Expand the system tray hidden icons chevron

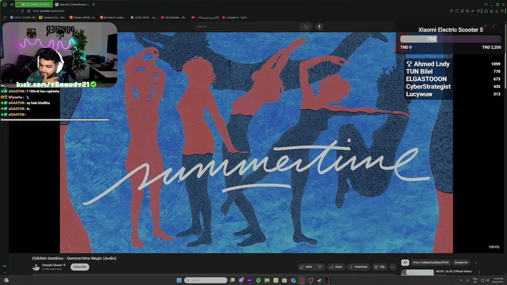[461, 280]
